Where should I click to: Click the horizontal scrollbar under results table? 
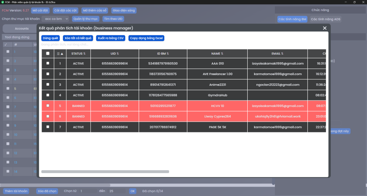(x=105, y=172)
